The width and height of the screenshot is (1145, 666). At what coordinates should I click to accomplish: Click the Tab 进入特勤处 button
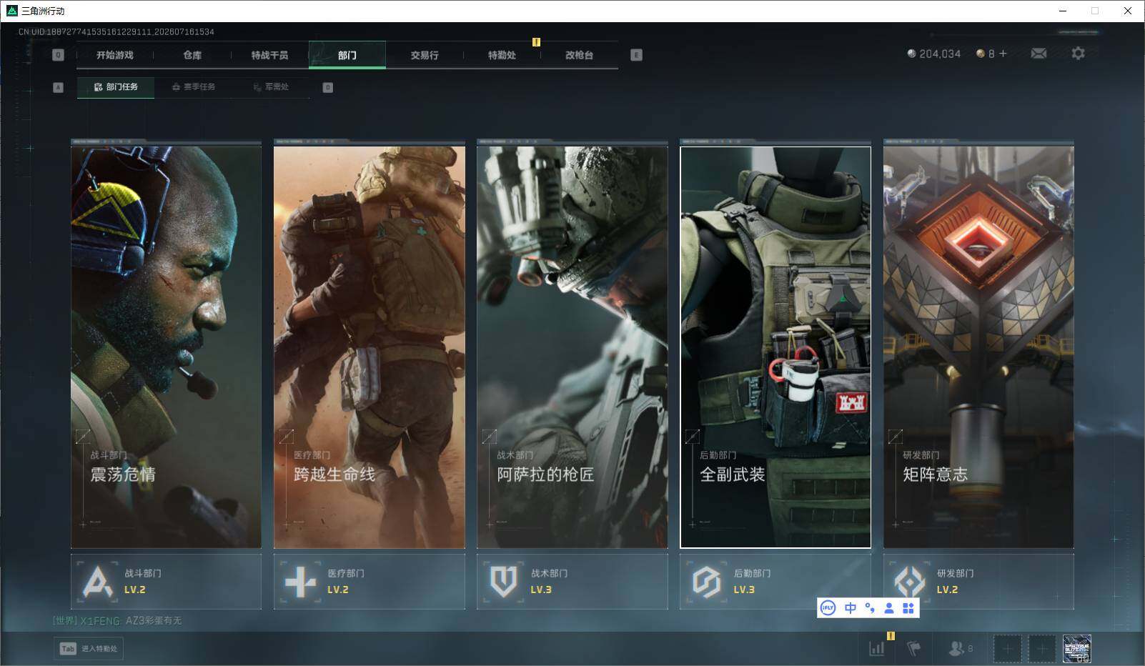pos(89,648)
